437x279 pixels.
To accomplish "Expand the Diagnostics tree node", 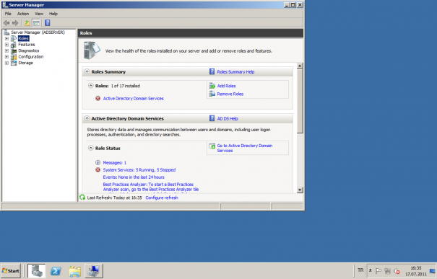I will (x=7, y=50).
